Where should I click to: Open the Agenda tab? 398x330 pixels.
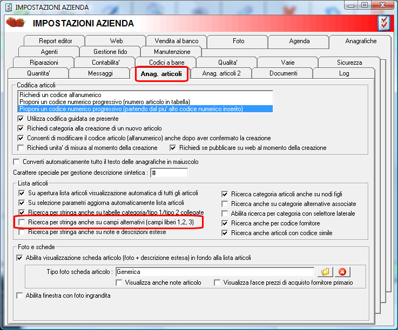point(299,41)
